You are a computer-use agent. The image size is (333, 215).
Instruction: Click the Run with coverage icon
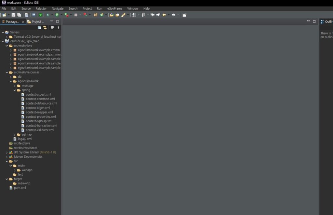tap(66, 15)
